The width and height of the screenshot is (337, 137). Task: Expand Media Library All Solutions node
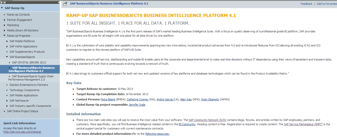click(x=5, y=30)
